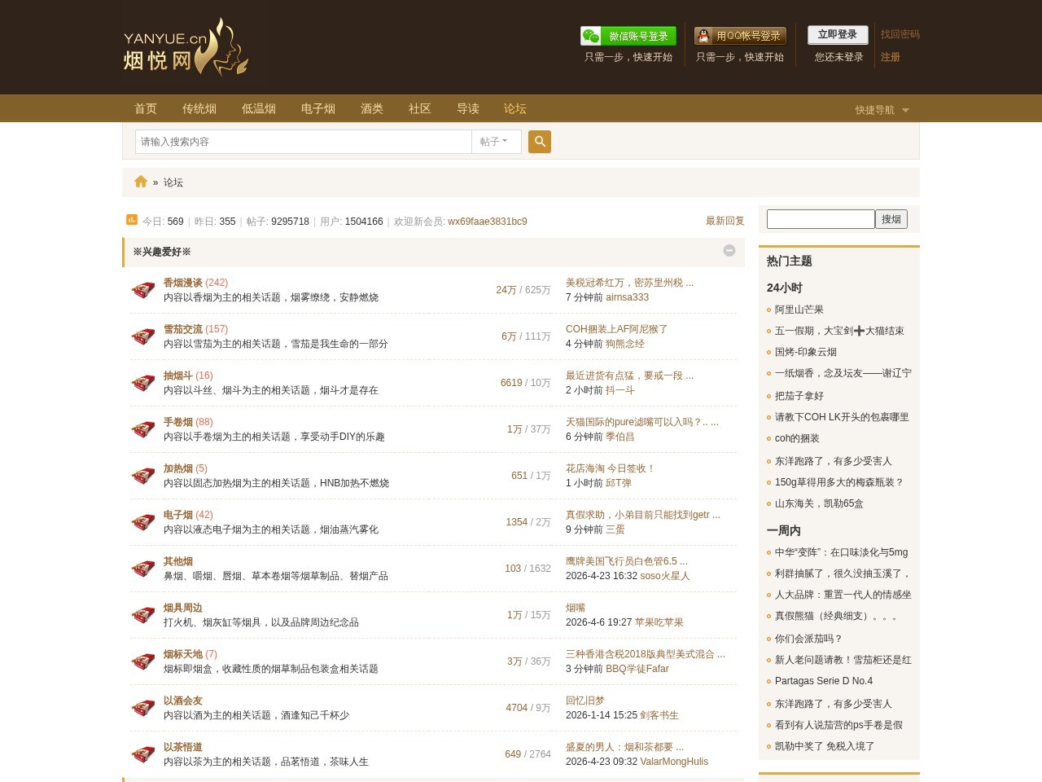
Task: Open hot topic coh的捆装
Action: pos(797,438)
